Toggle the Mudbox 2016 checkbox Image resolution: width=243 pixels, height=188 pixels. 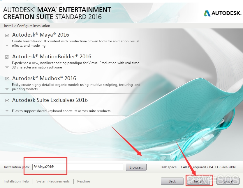(7, 79)
